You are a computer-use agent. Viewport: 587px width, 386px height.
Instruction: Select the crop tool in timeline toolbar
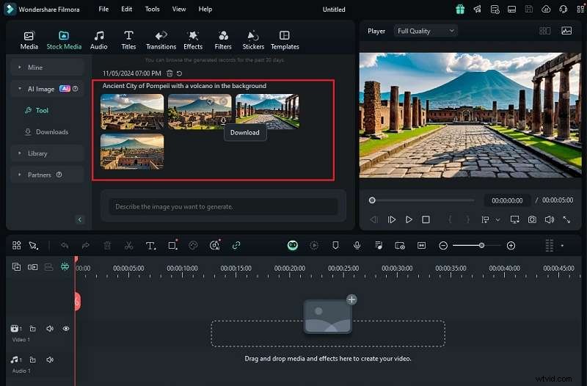pyautogui.click(x=172, y=245)
